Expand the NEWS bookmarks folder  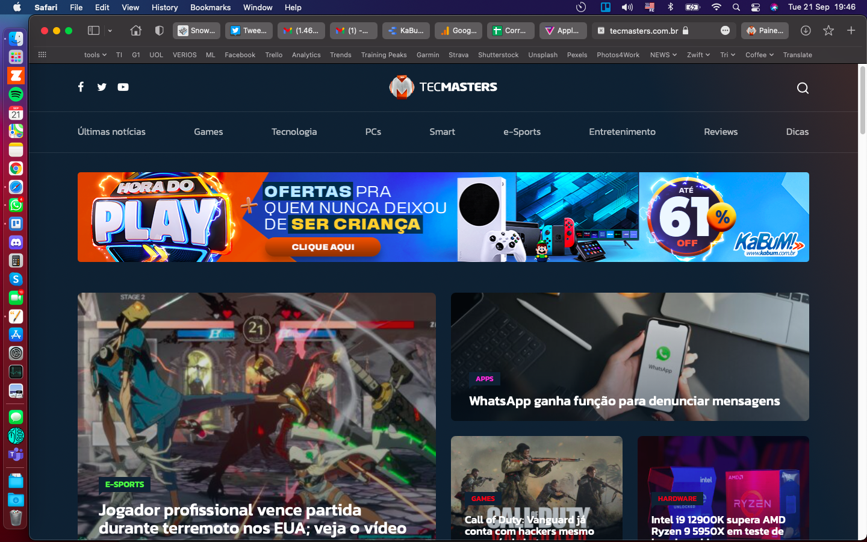[x=663, y=55]
